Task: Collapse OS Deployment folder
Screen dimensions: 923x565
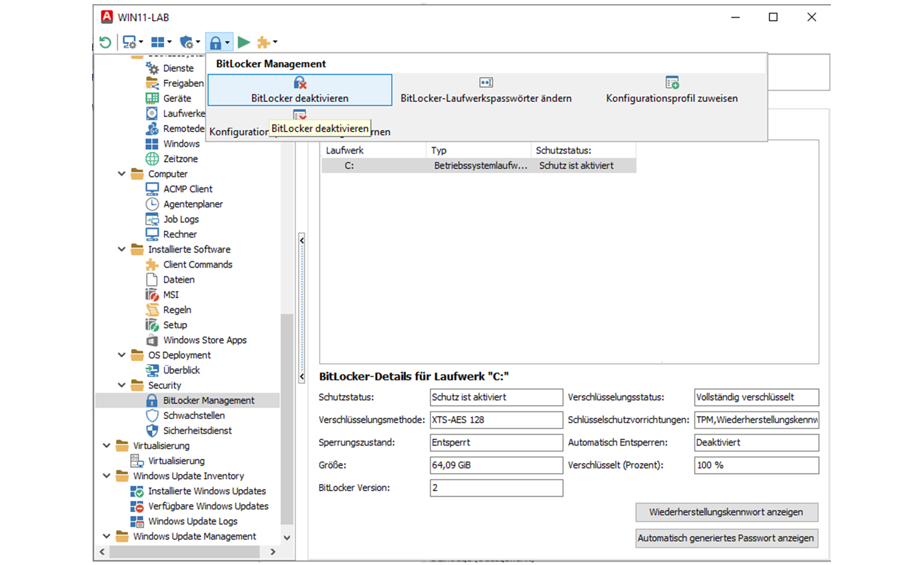Action: (x=121, y=355)
